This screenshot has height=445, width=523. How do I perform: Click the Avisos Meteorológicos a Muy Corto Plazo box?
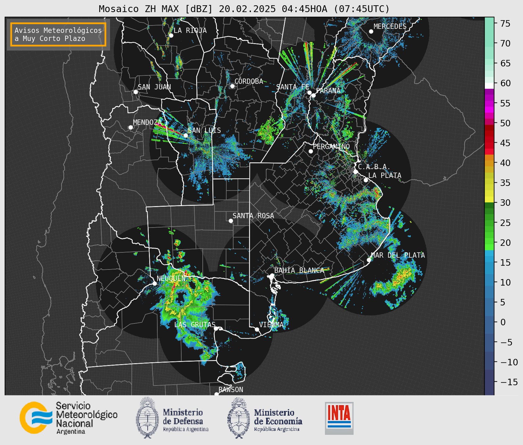[58, 34]
